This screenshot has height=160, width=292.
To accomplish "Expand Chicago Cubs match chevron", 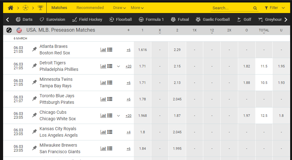I will (x=118, y=116).
